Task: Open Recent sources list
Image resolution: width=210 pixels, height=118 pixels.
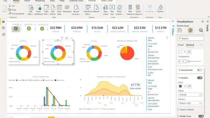Action: click(76, 10)
